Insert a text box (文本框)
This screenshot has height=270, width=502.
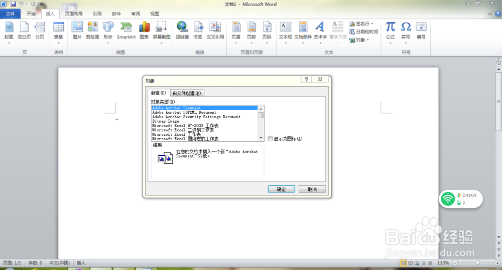click(285, 32)
